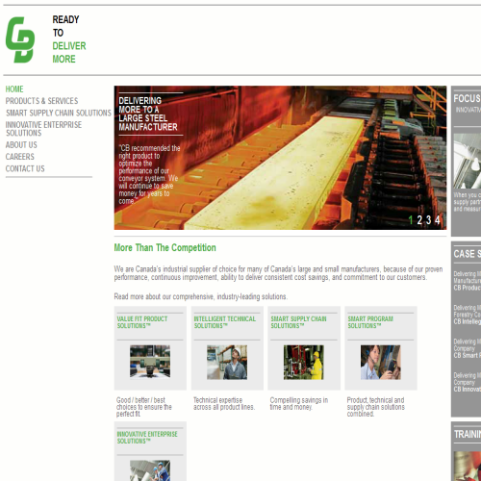The width and height of the screenshot is (481, 481).
Task: Open the FOCUS panel heading
Action: [467, 98]
